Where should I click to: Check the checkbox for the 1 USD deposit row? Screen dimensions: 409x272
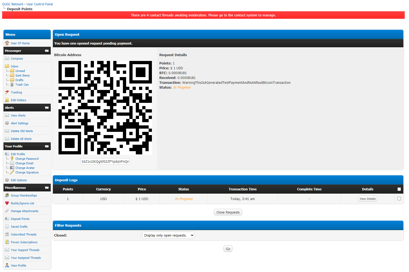pos(399,199)
